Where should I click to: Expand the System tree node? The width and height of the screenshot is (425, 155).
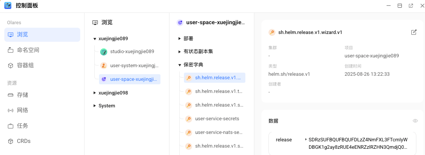[x=95, y=106]
